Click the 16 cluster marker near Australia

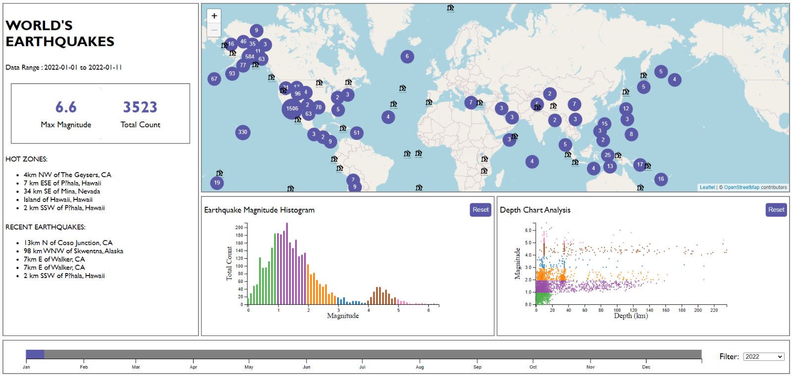[661, 179]
